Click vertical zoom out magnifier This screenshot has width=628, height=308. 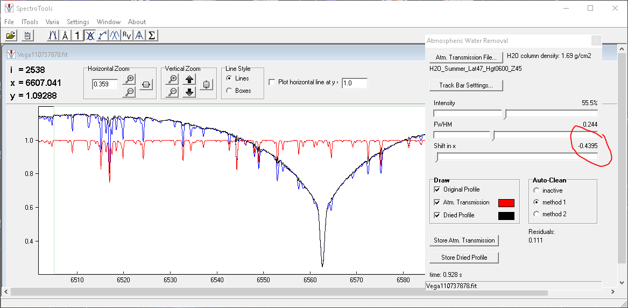tap(173, 92)
